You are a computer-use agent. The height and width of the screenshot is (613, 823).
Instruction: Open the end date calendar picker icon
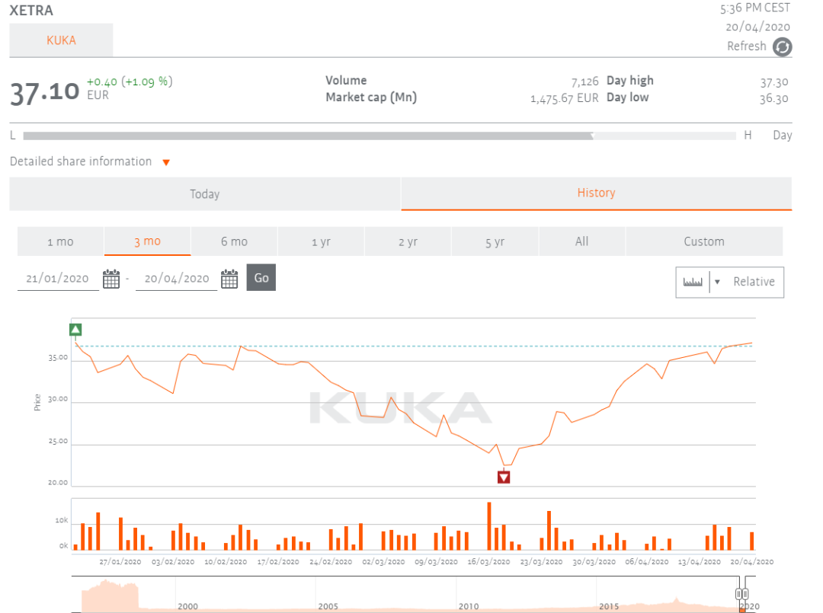(x=229, y=279)
